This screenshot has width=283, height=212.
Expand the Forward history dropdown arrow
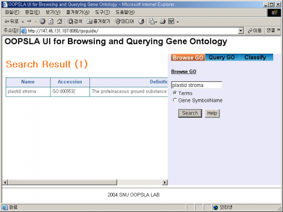(36, 22)
